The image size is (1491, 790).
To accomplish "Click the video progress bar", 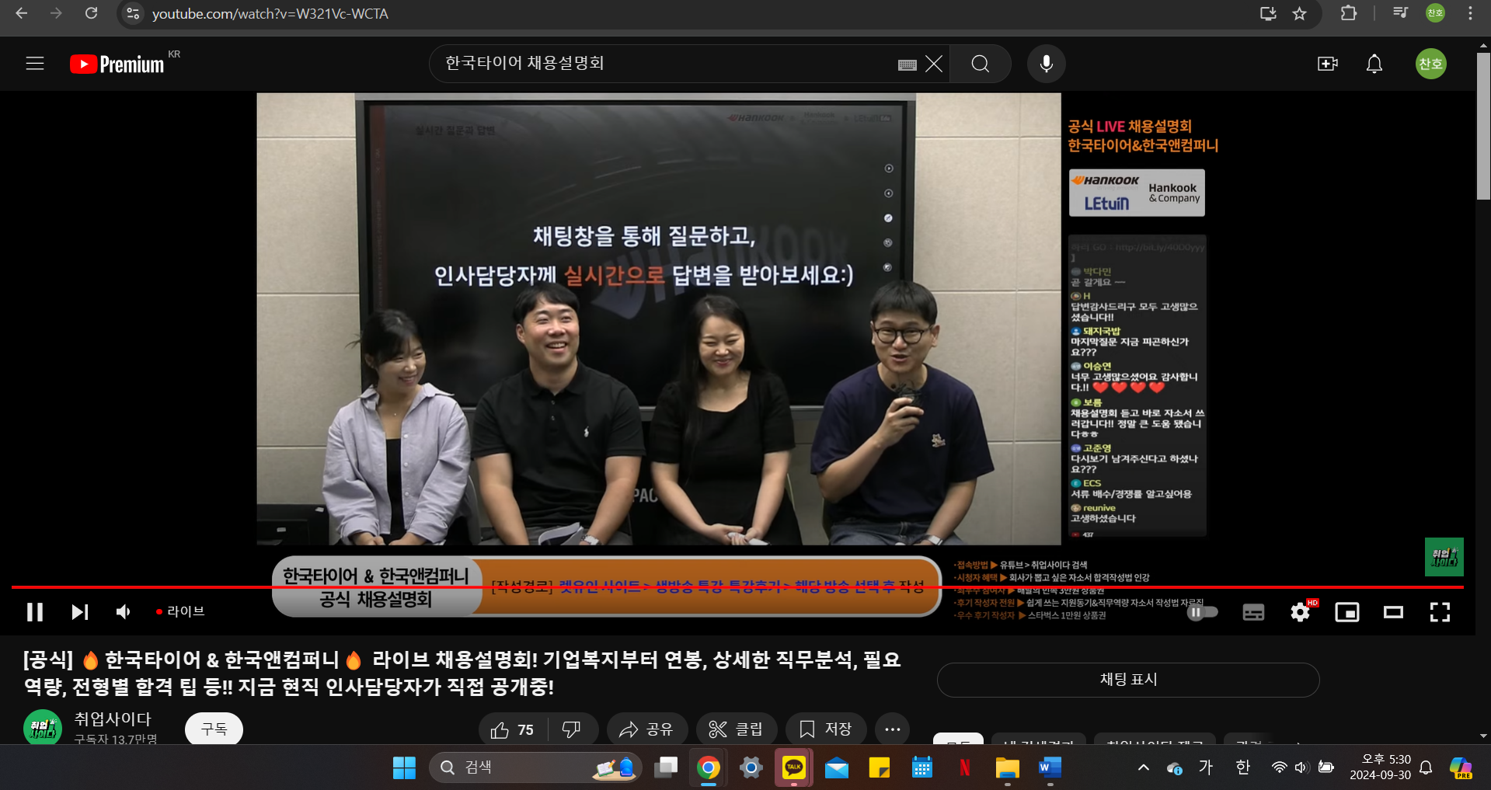I will pyautogui.click(x=699, y=587).
